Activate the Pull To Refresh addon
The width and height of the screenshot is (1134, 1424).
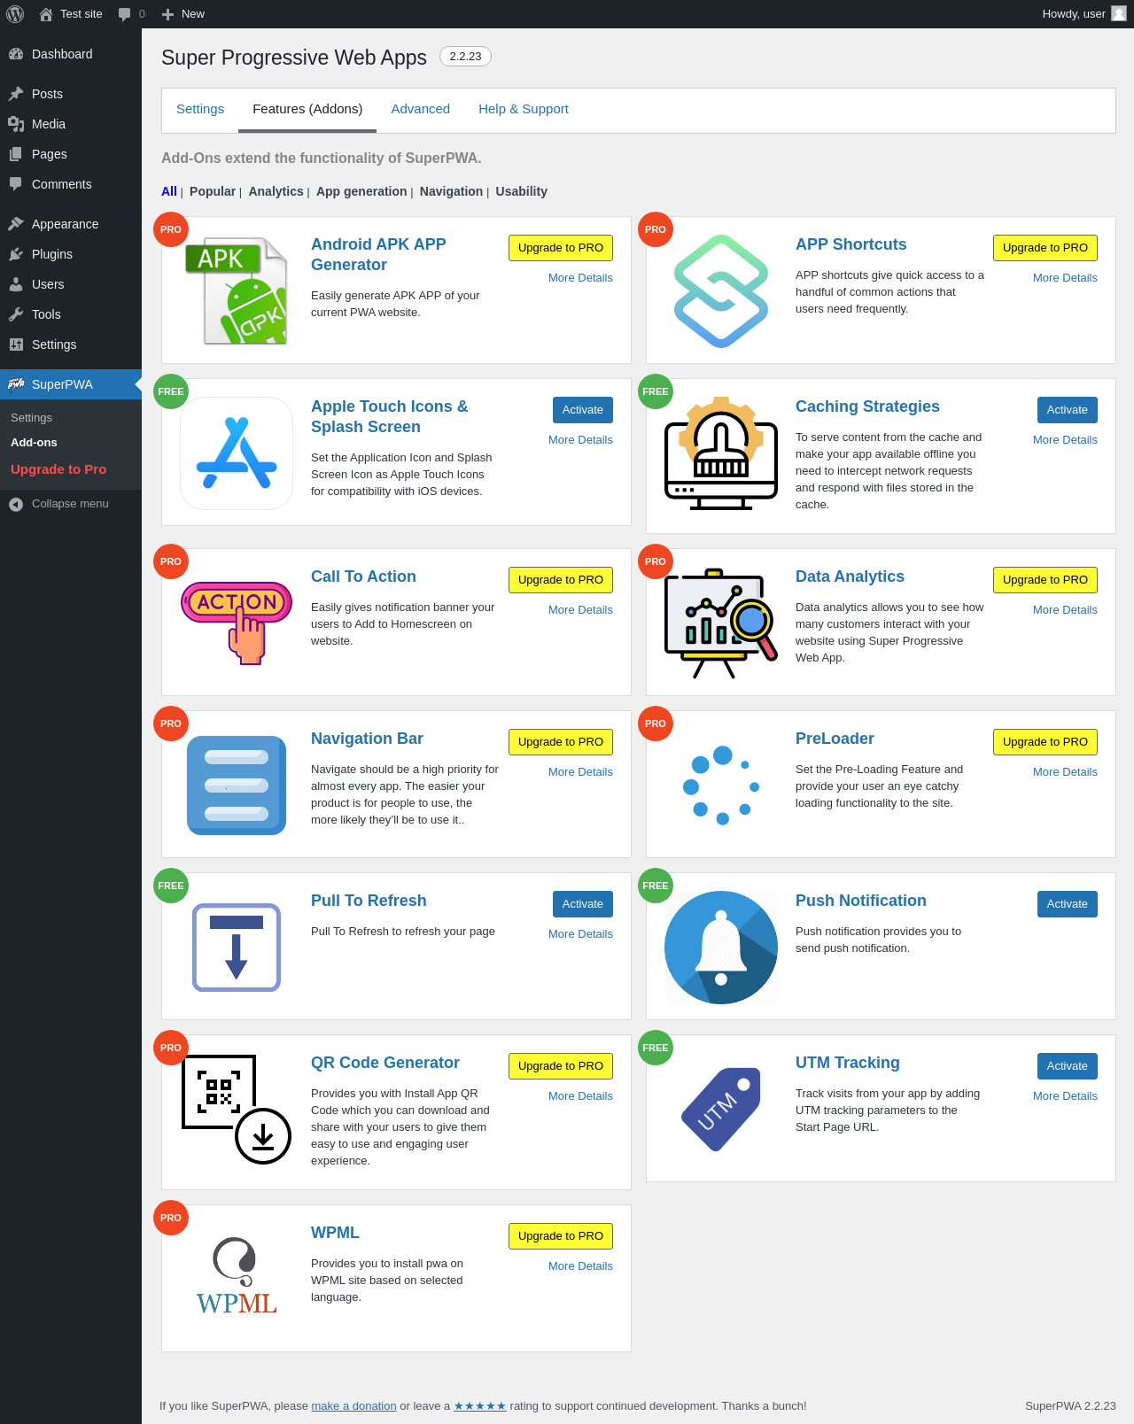click(583, 904)
